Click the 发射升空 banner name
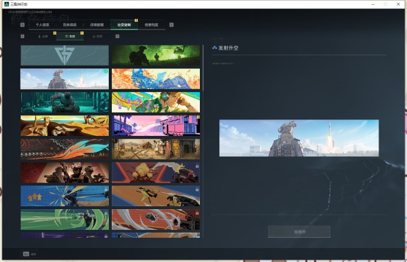The height and width of the screenshot is (262, 407). pos(228,48)
